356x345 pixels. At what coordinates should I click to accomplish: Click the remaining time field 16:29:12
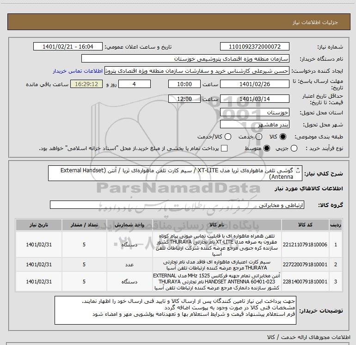pyautogui.click(x=86, y=84)
